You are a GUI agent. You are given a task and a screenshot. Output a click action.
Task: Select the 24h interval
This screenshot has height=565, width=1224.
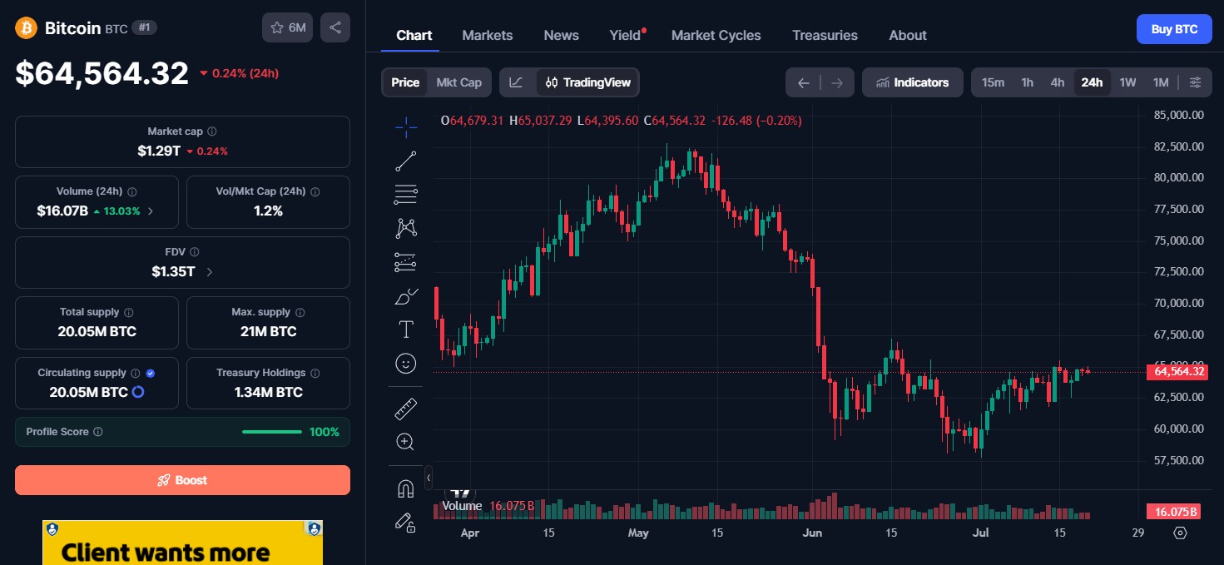(x=1092, y=82)
